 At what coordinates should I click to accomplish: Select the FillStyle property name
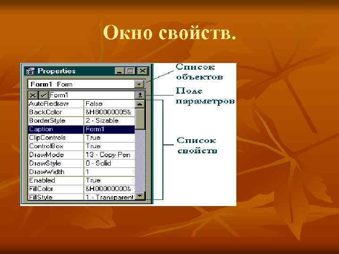(x=56, y=197)
